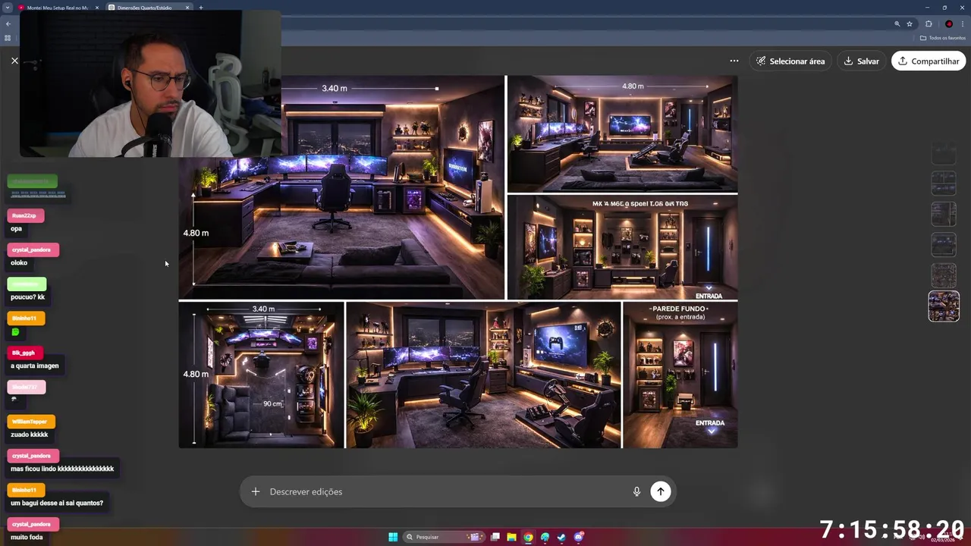
Task: Click the Ruan22xp username in chat
Action: (24, 216)
